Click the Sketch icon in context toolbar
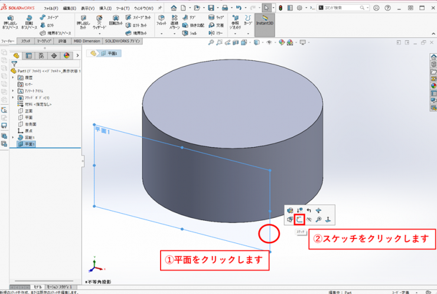The height and width of the screenshot is (294, 437). pos(299,220)
